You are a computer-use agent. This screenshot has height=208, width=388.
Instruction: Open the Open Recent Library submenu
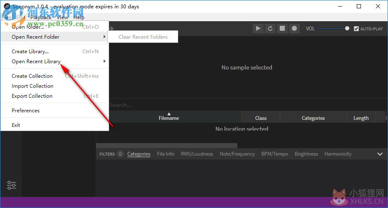point(55,61)
